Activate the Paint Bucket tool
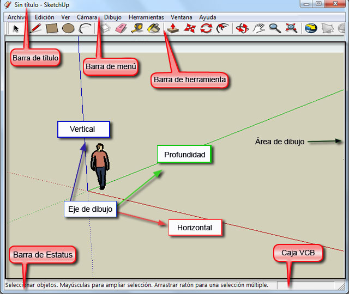This screenshot has height=294, width=349. (154, 28)
